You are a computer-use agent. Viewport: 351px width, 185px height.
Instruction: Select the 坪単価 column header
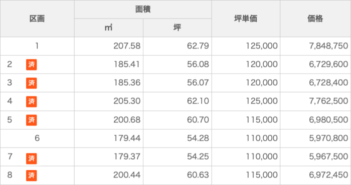[x=246, y=18]
